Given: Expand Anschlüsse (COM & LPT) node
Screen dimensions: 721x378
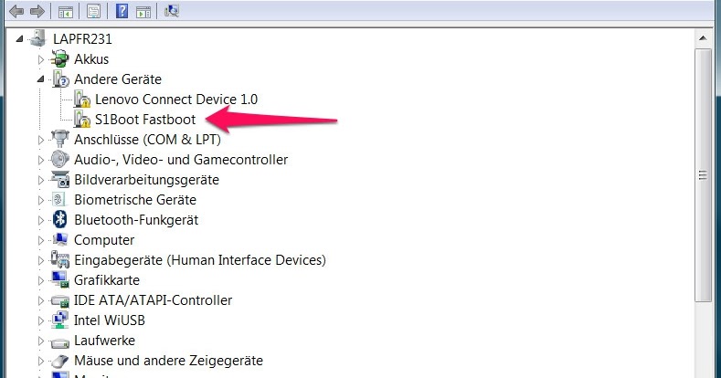Looking at the screenshot, I should (x=41, y=140).
